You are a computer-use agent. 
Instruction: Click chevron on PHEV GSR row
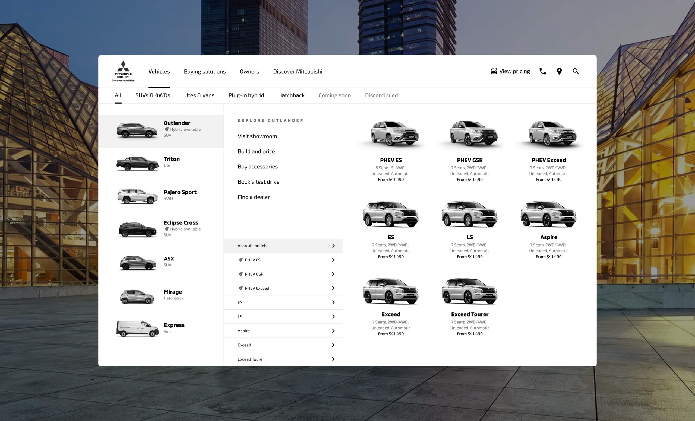(x=333, y=274)
